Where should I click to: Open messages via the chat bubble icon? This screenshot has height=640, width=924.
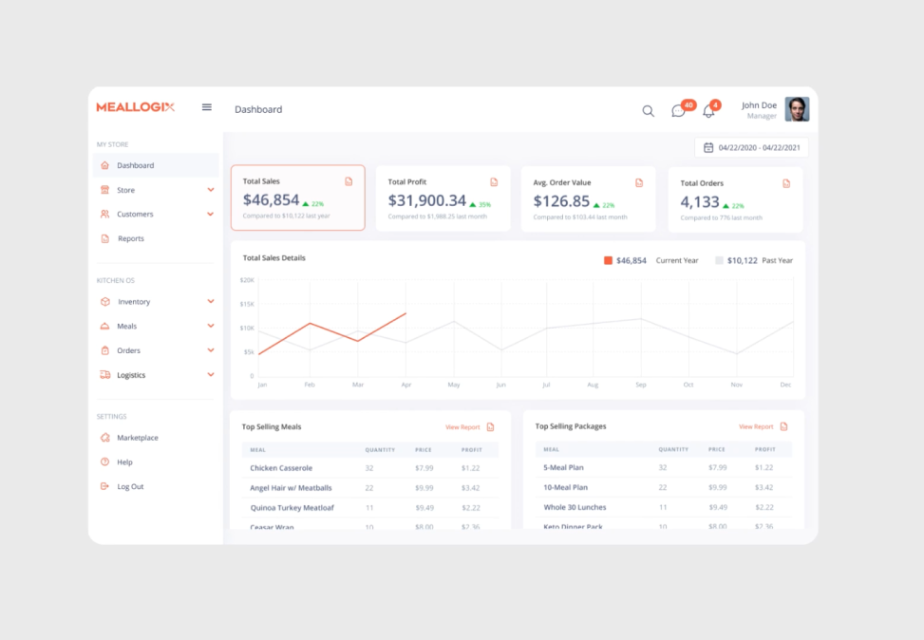coord(678,111)
